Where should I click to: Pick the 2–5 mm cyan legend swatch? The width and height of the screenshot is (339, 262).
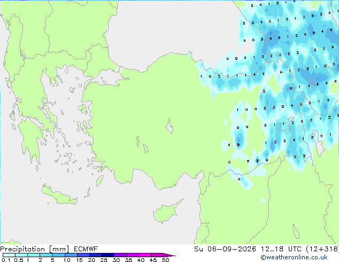[x=46, y=255]
